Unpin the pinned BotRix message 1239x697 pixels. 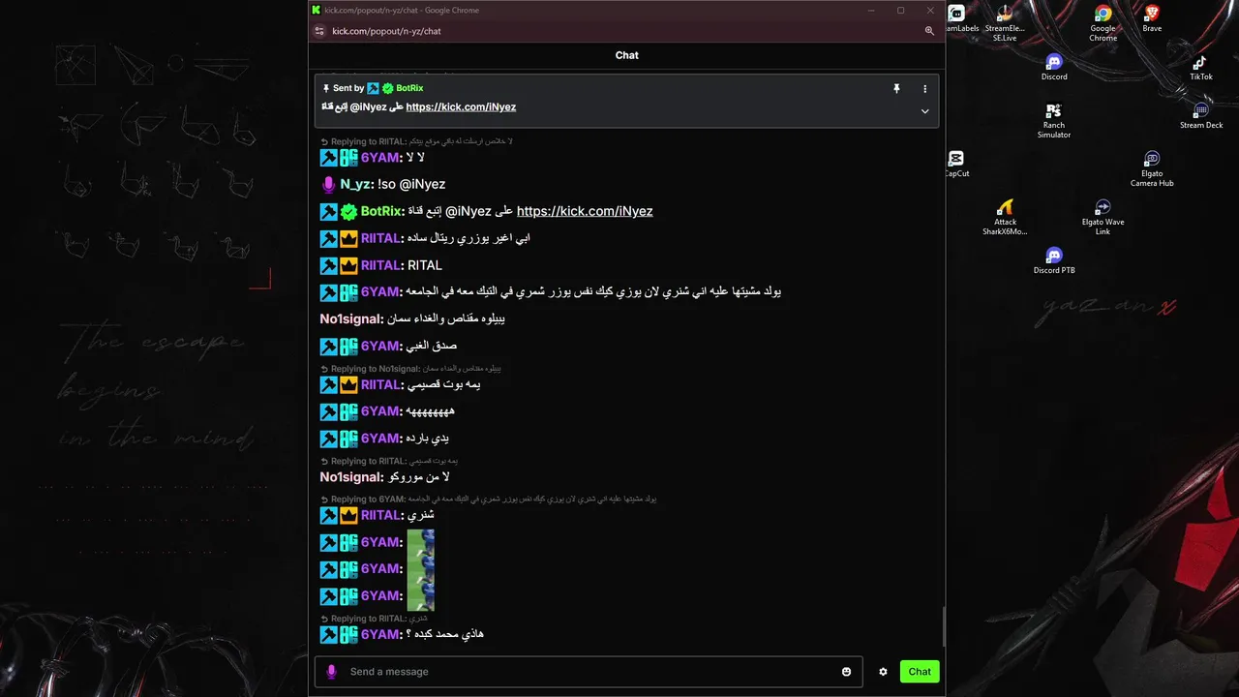(x=896, y=88)
